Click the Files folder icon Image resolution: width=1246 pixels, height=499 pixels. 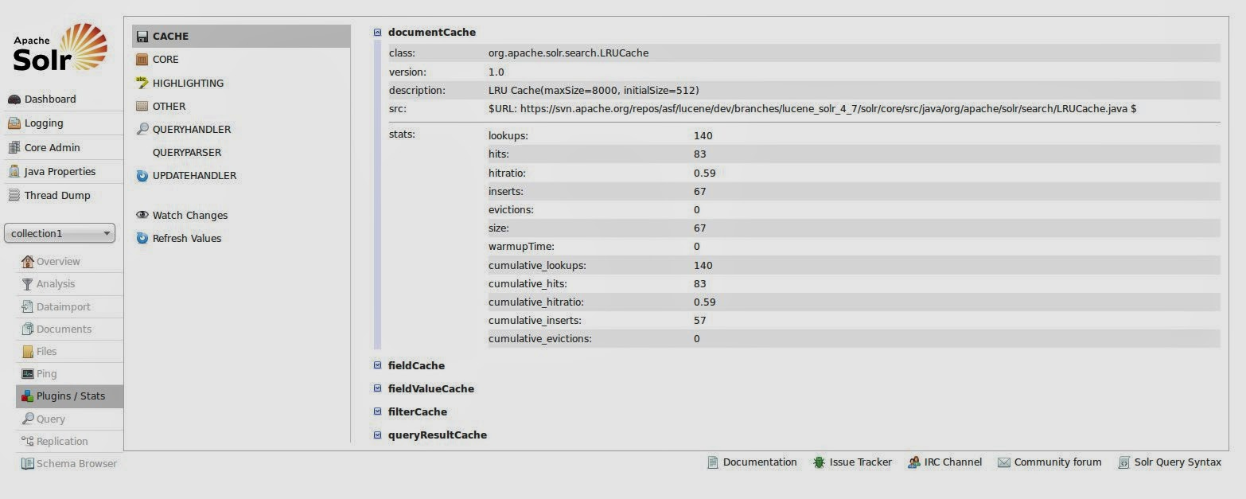click(28, 351)
